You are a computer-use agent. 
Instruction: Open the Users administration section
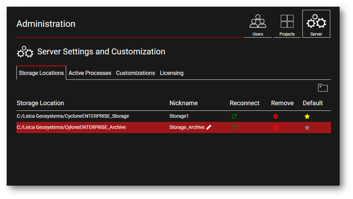(258, 25)
